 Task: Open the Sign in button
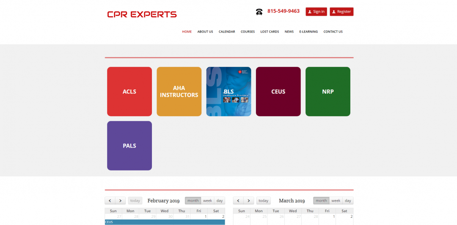click(316, 12)
